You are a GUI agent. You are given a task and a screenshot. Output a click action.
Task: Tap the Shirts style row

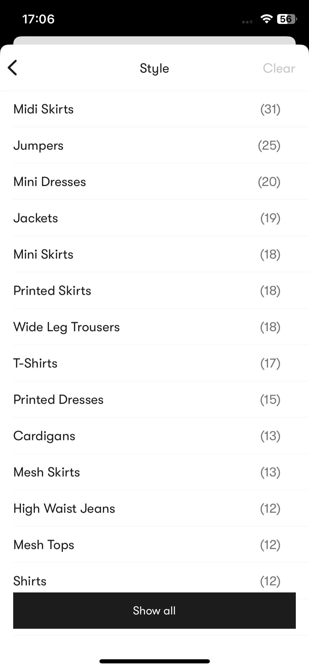pyautogui.click(x=154, y=578)
